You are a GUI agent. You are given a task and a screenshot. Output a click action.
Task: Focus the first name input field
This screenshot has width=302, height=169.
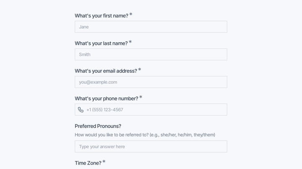tap(151, 27)
